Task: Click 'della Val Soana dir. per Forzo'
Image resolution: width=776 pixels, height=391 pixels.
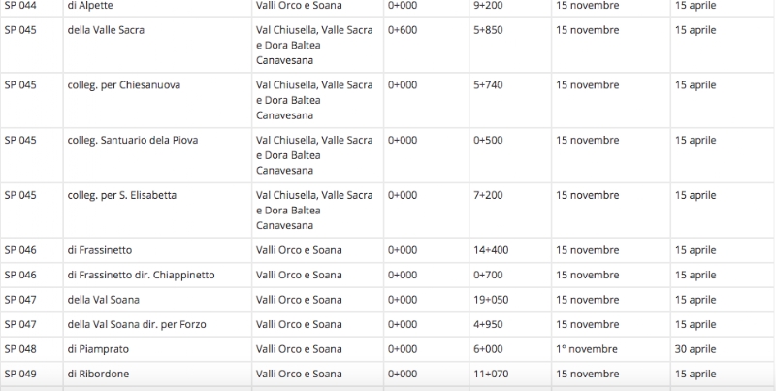Action: tap(137, 324)
